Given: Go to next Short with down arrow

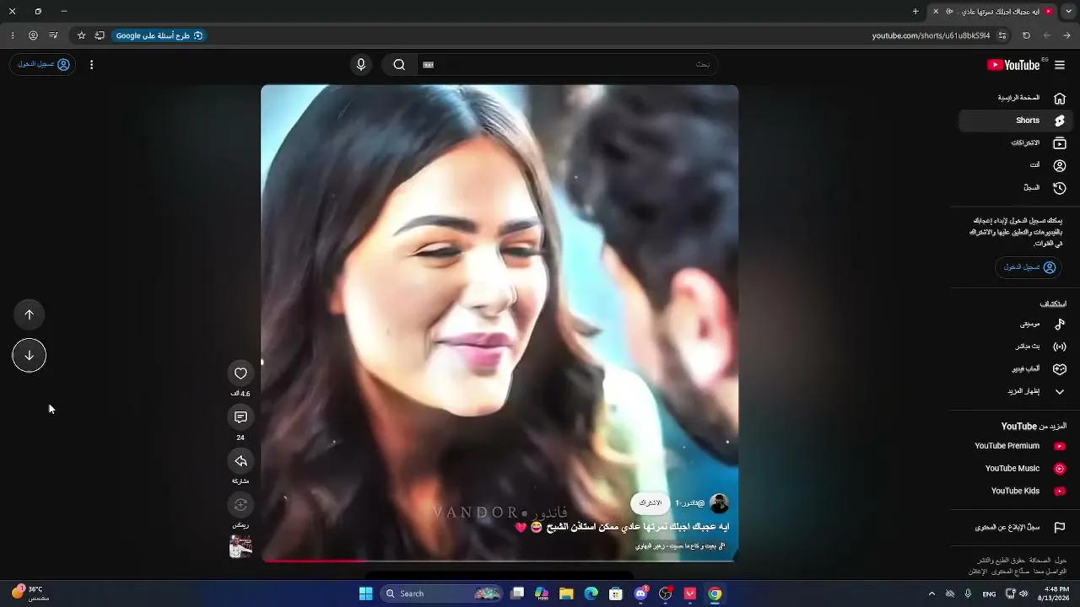Looking at the screenshot, I should [x=29, y=355].
